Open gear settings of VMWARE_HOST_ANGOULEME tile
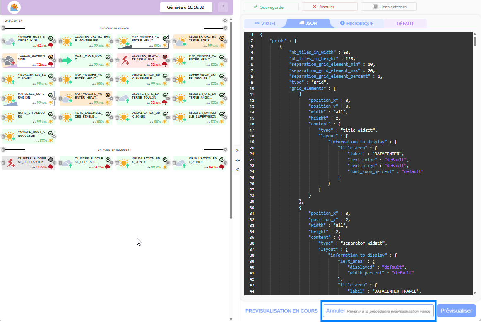 pos(54,137)
